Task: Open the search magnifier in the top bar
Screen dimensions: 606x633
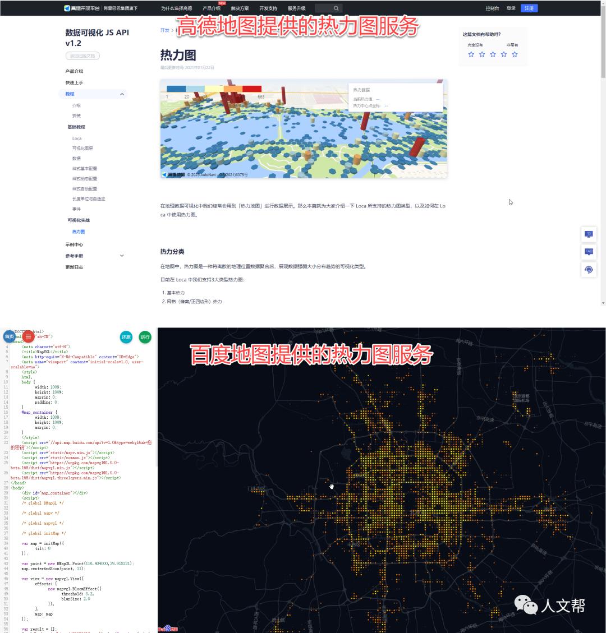Action: click(x=336, y=8)
